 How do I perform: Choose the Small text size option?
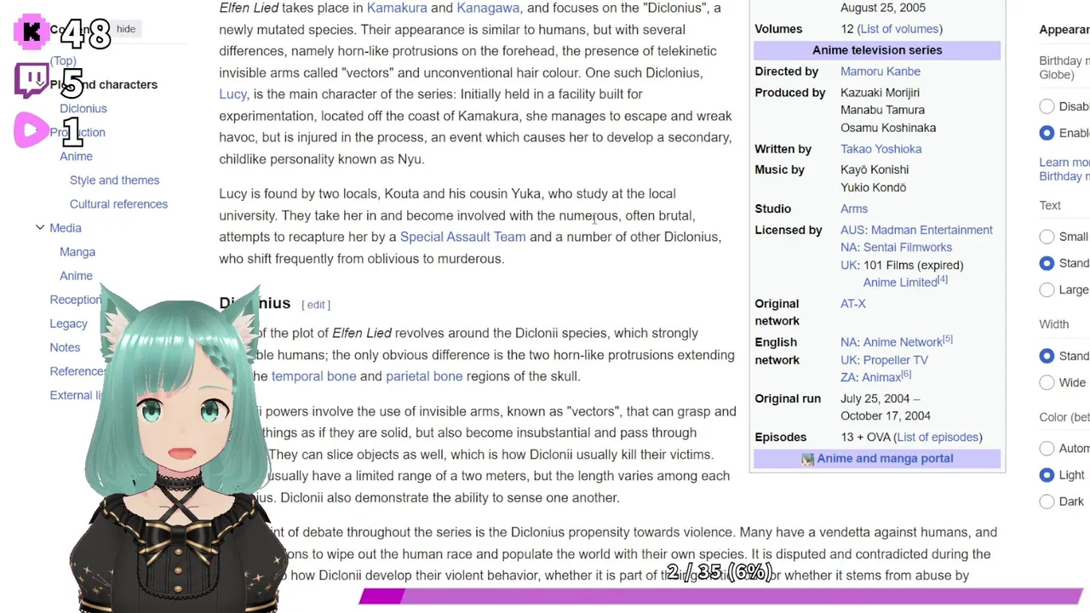[1047, 237]
